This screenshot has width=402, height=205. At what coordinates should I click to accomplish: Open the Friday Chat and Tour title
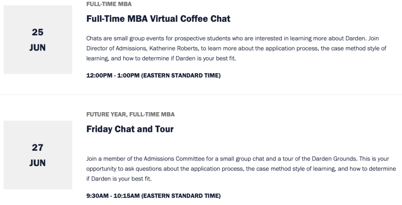(x=130, y=129)
